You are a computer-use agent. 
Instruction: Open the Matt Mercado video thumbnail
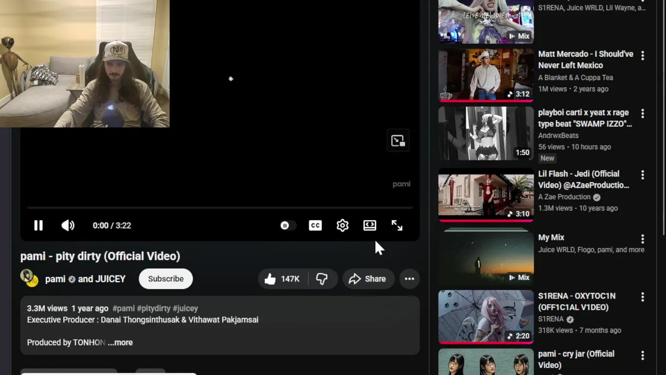(486, 75)
